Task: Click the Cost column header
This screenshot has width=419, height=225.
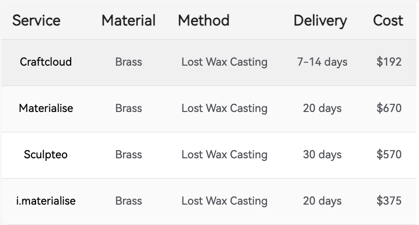Action: 388,20
